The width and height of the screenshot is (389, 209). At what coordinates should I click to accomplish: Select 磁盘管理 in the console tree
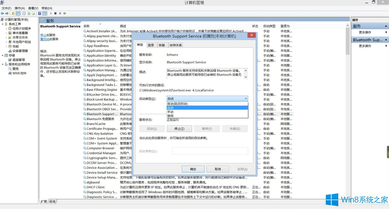(x=17, y=60)
